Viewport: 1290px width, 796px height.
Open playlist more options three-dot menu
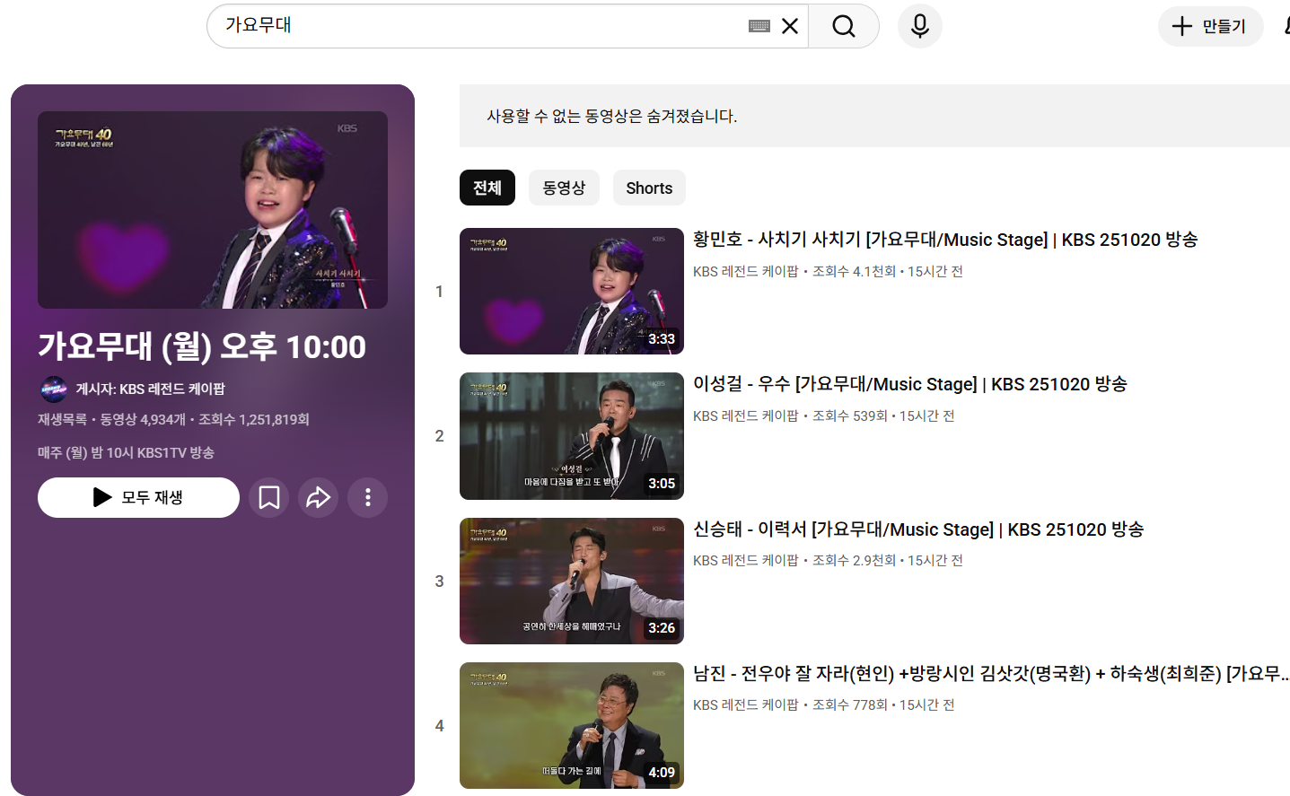[x=368, y=497]
